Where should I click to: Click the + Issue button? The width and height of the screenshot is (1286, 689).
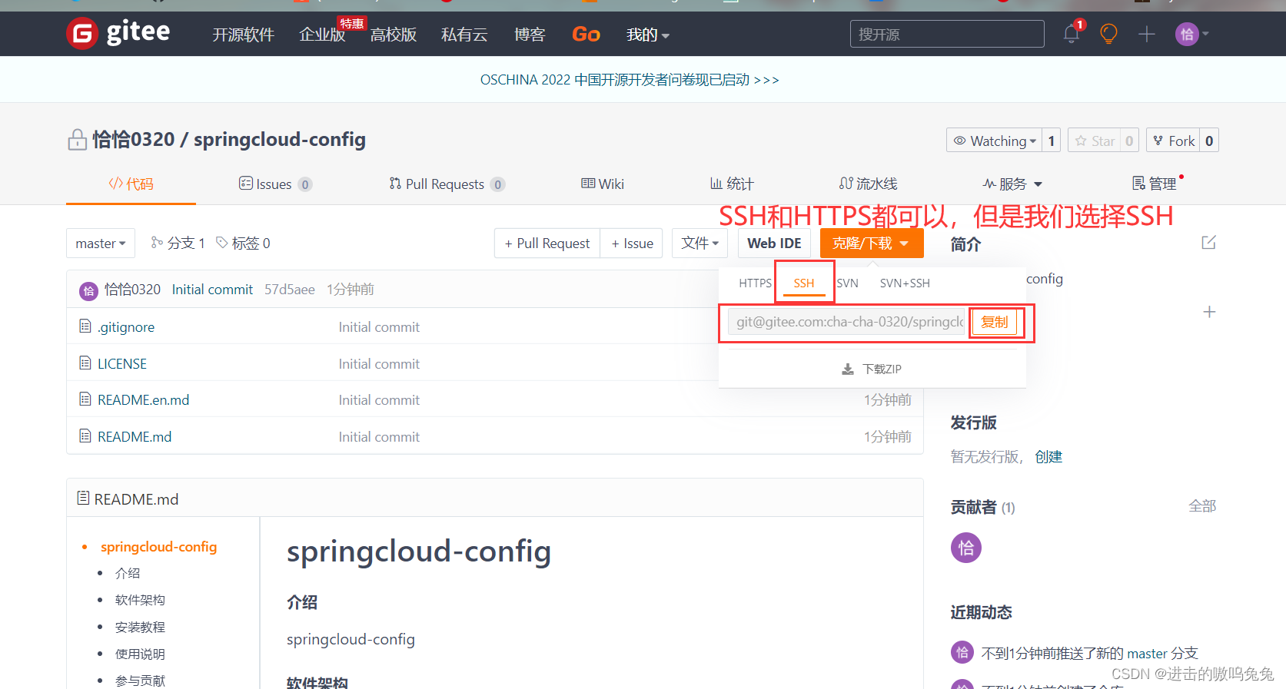632,243
